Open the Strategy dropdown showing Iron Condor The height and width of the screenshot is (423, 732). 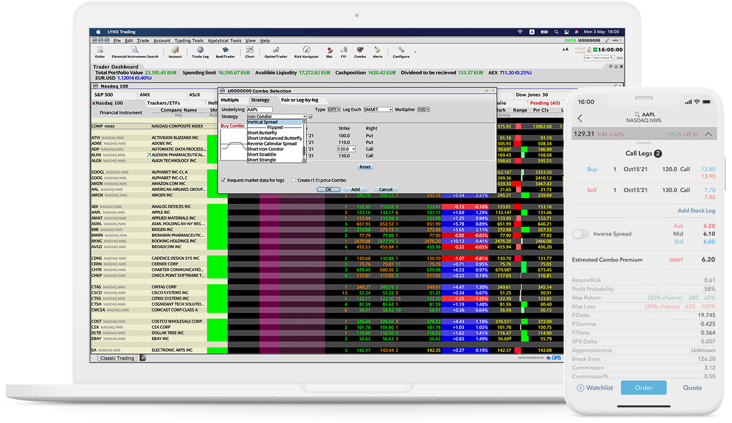pos(276,117)
